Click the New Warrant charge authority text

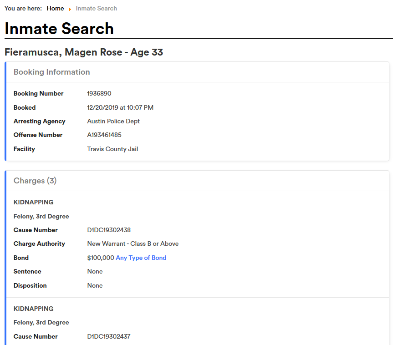click(133, 244)
